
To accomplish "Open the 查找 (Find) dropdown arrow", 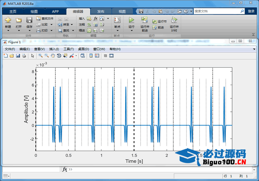I will [x=73, y=30].
